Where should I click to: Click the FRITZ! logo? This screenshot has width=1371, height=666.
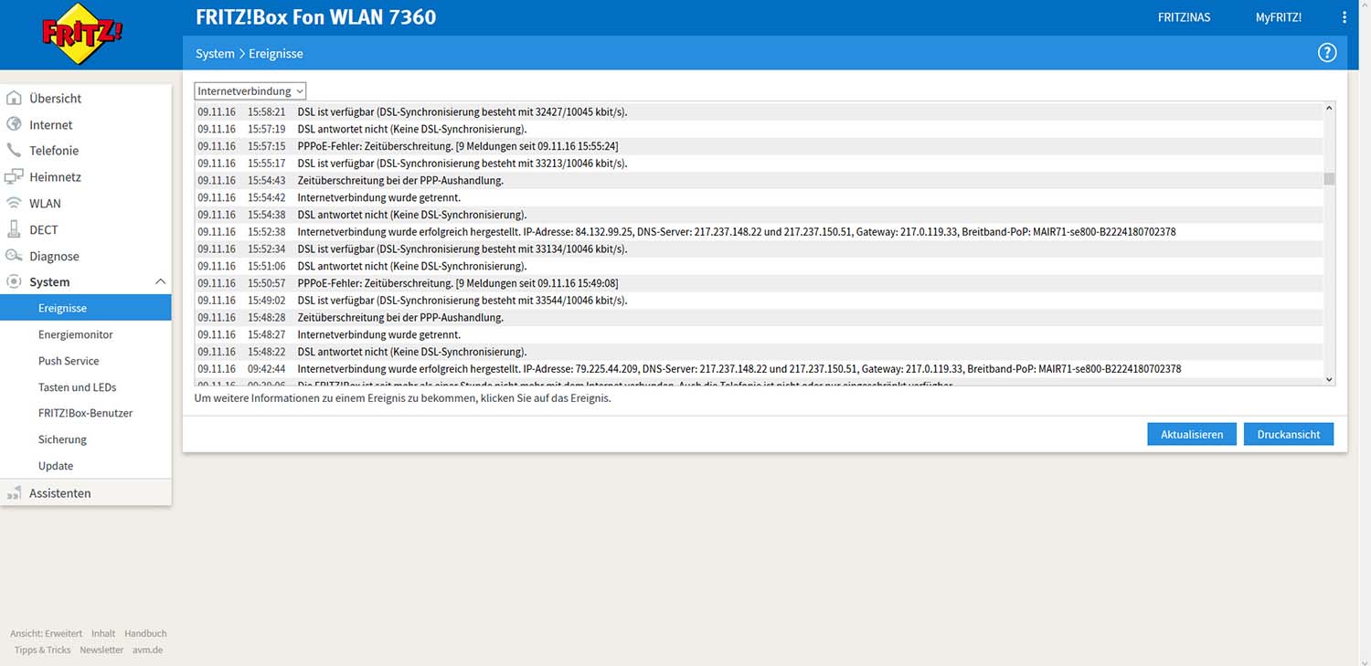click(82, 34)
